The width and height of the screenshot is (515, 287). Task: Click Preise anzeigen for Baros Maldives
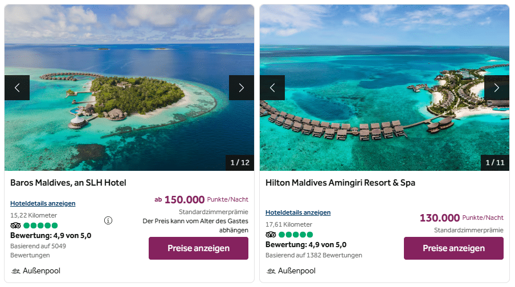[x=198, y=248]
